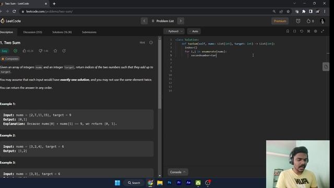The height and width of the screenshot is (188, 334).
Task: Click the browser address bar
Action: [147, 11]
